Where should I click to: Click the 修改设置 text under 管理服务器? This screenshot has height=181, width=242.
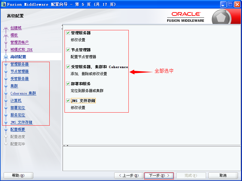(78, 40)
